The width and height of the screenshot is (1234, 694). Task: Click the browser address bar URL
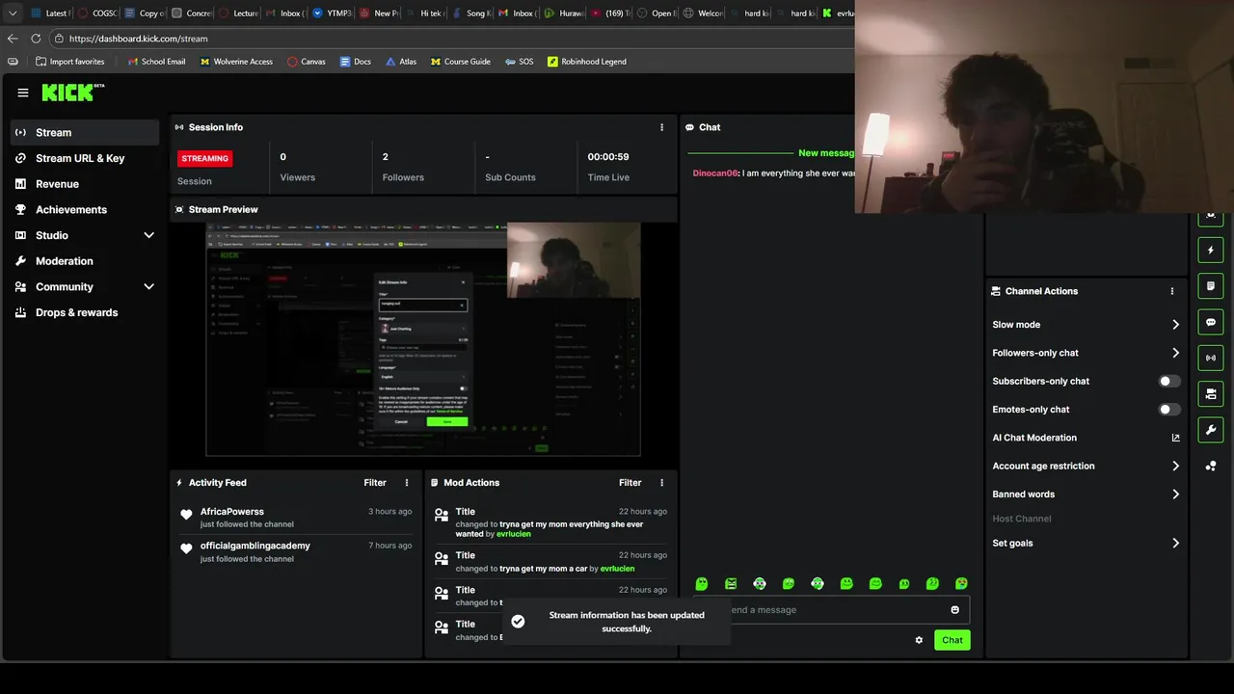(139, 39)
